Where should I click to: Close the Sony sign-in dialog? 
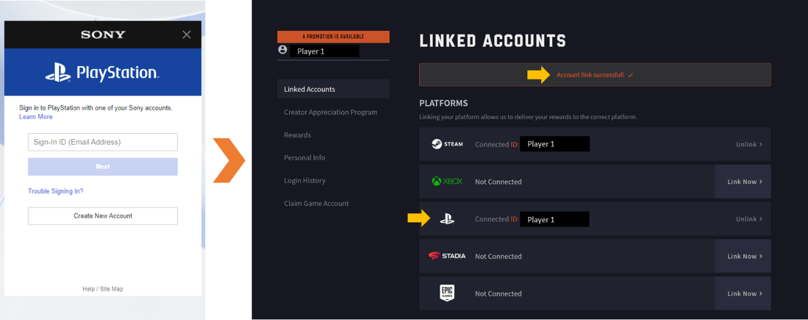(x=187, y=35)
